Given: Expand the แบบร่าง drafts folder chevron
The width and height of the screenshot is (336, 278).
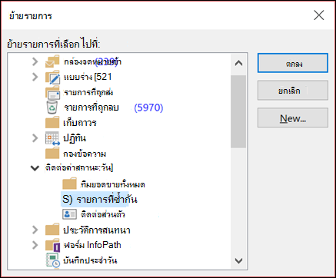Looking at the screenshot, I should click(x=35, y=77).
